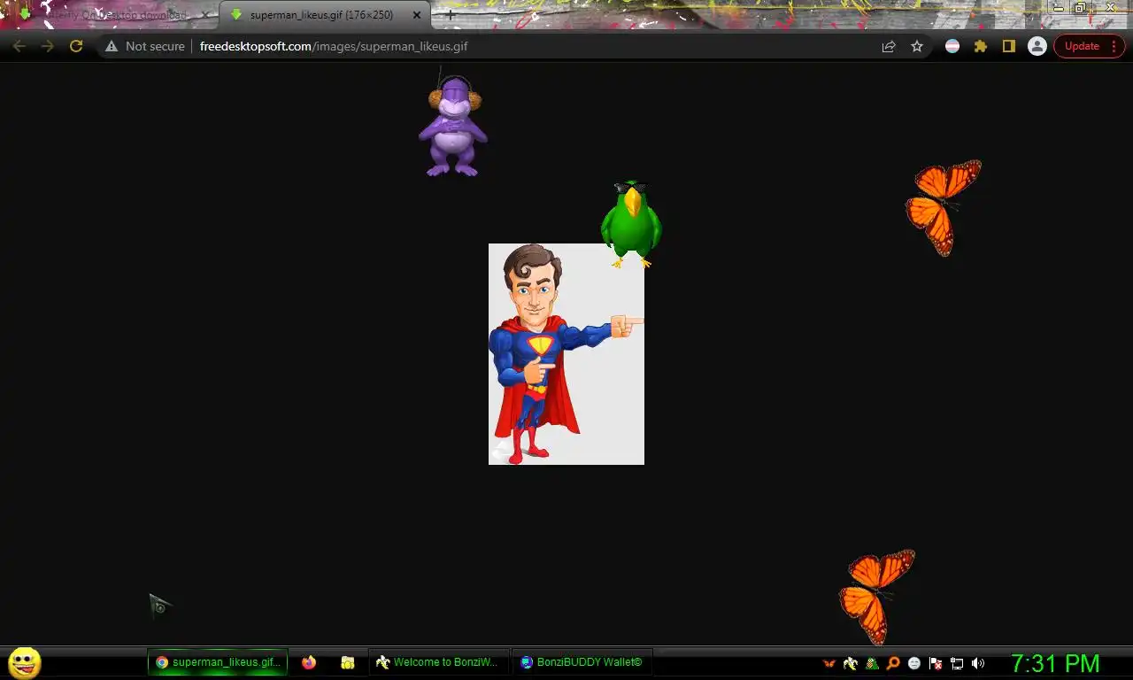Open the Welcome to BonziW... taskbar window

click(x=438, y=662)
